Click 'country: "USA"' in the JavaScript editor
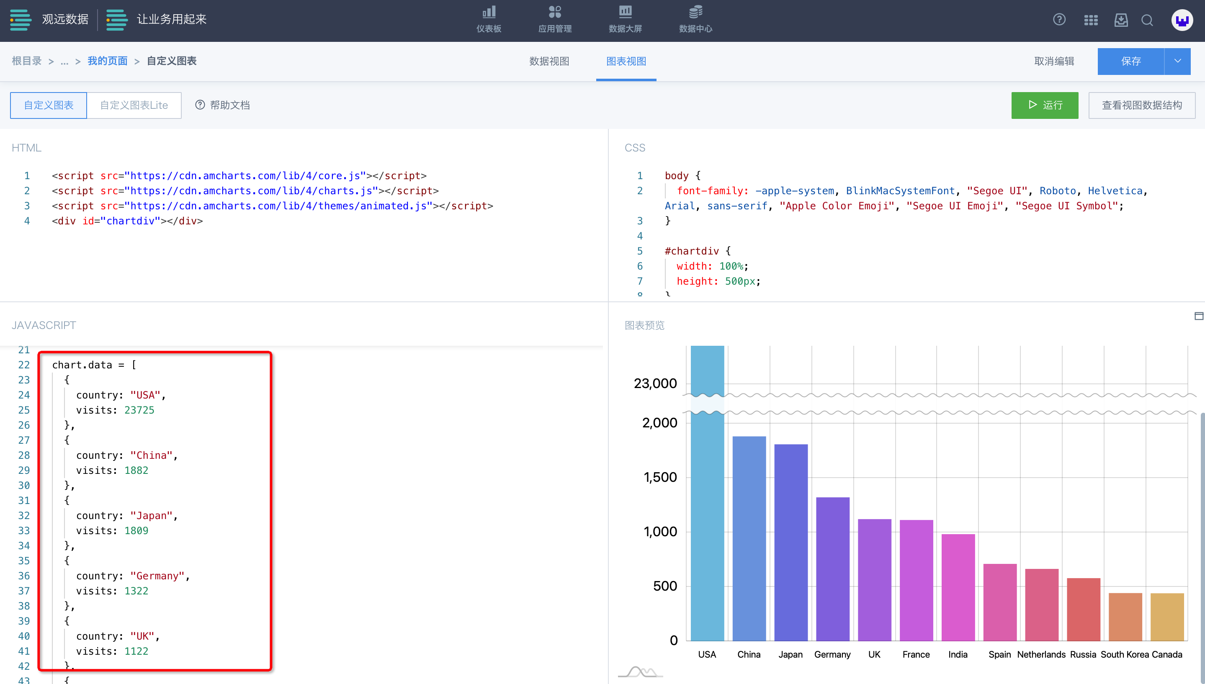1205x684 pixels. click(x=121, y=395)
